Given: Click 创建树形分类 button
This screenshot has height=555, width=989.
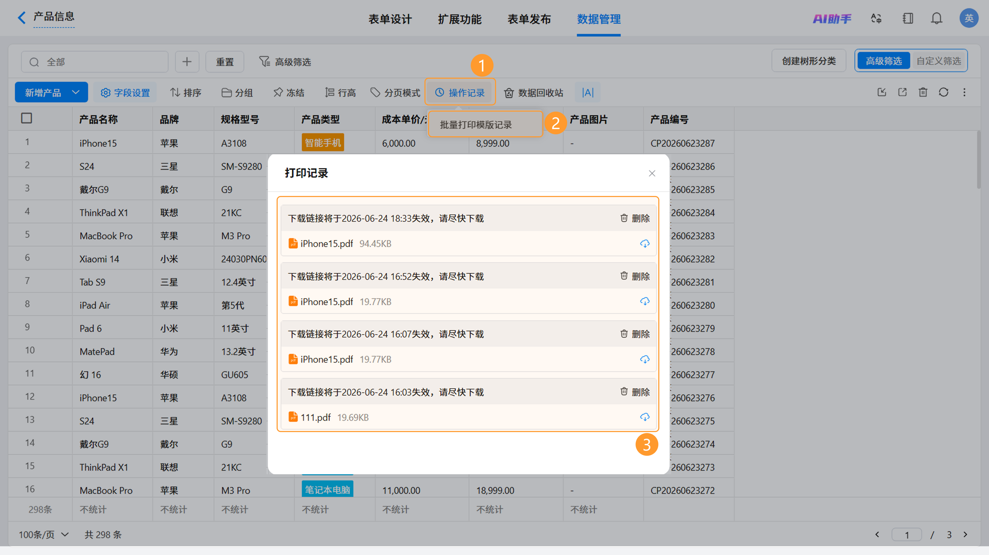Looking at the screenshot, I should [x=808, y=60].
